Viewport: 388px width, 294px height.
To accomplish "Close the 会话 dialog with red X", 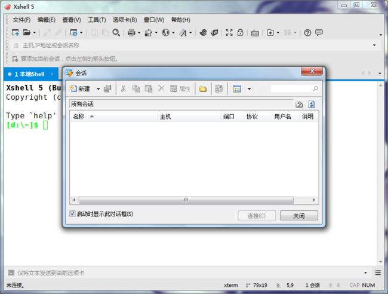I will [312, 71].
